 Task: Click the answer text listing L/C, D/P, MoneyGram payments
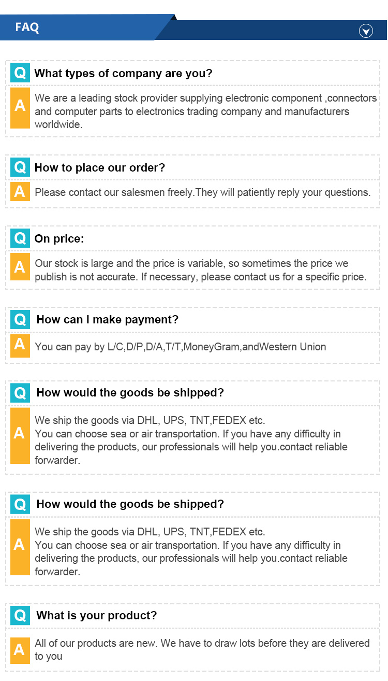point(181,347)
